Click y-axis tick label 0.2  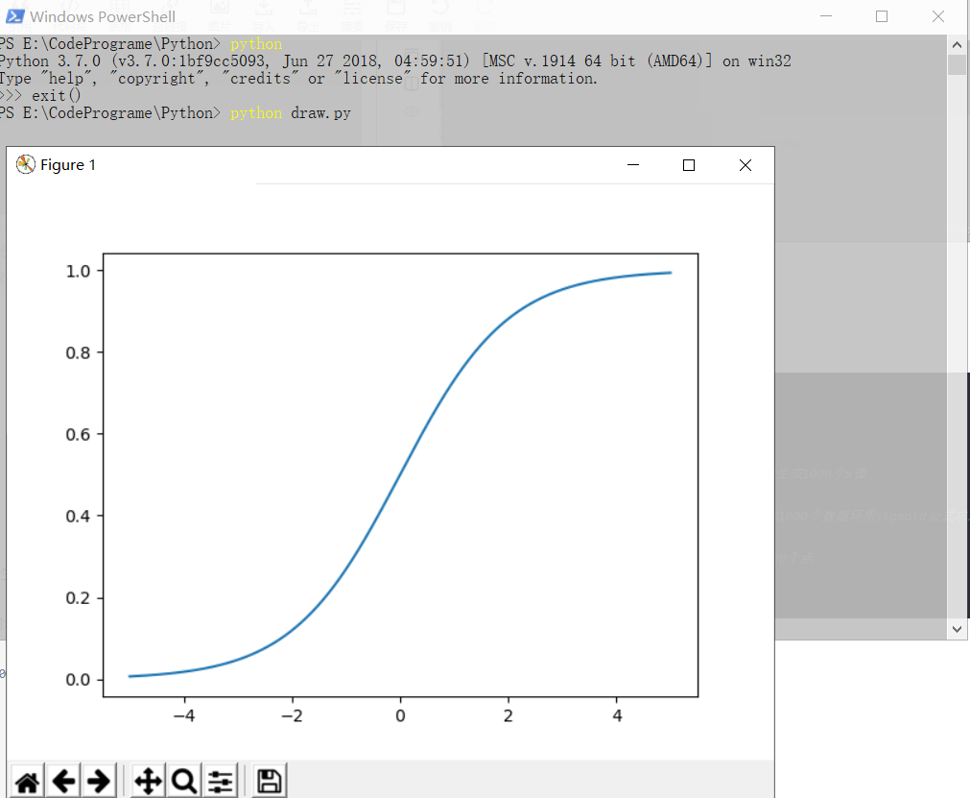coord(78,598)
